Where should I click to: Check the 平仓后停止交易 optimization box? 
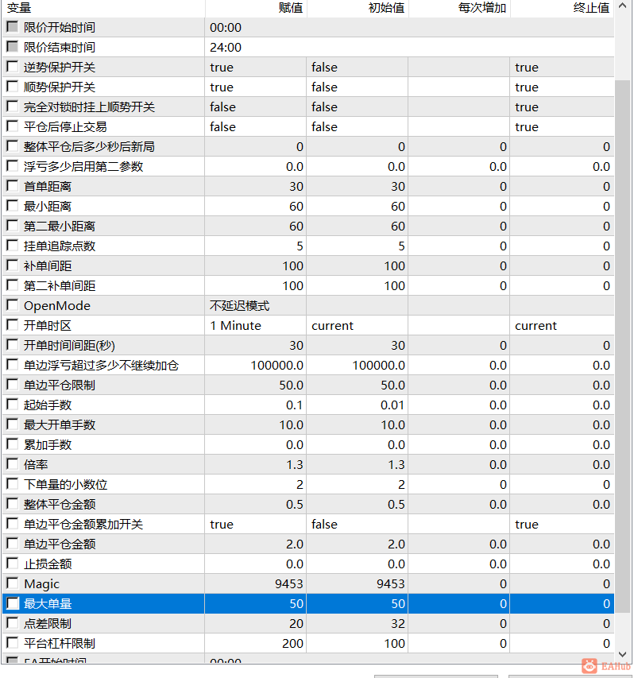13,126
